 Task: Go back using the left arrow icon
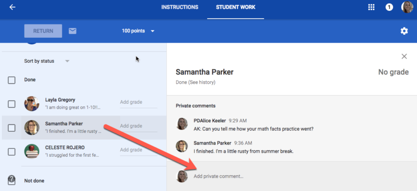(12, 7)
